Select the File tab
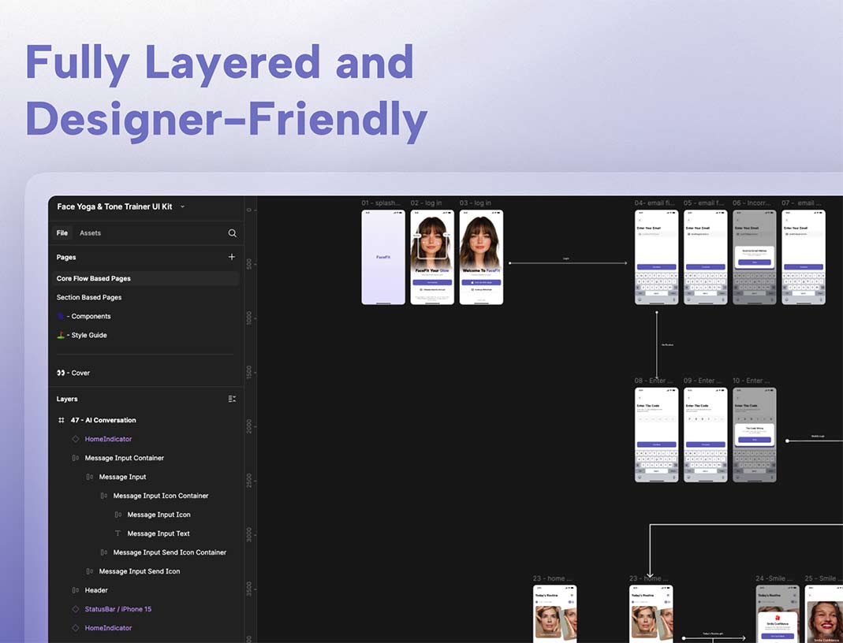843x643 pixels. click(62, 233)
